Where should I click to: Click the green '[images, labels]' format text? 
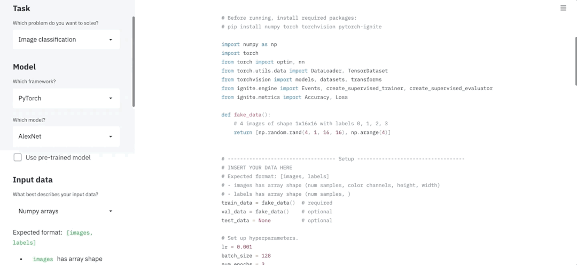coord(52,237)
